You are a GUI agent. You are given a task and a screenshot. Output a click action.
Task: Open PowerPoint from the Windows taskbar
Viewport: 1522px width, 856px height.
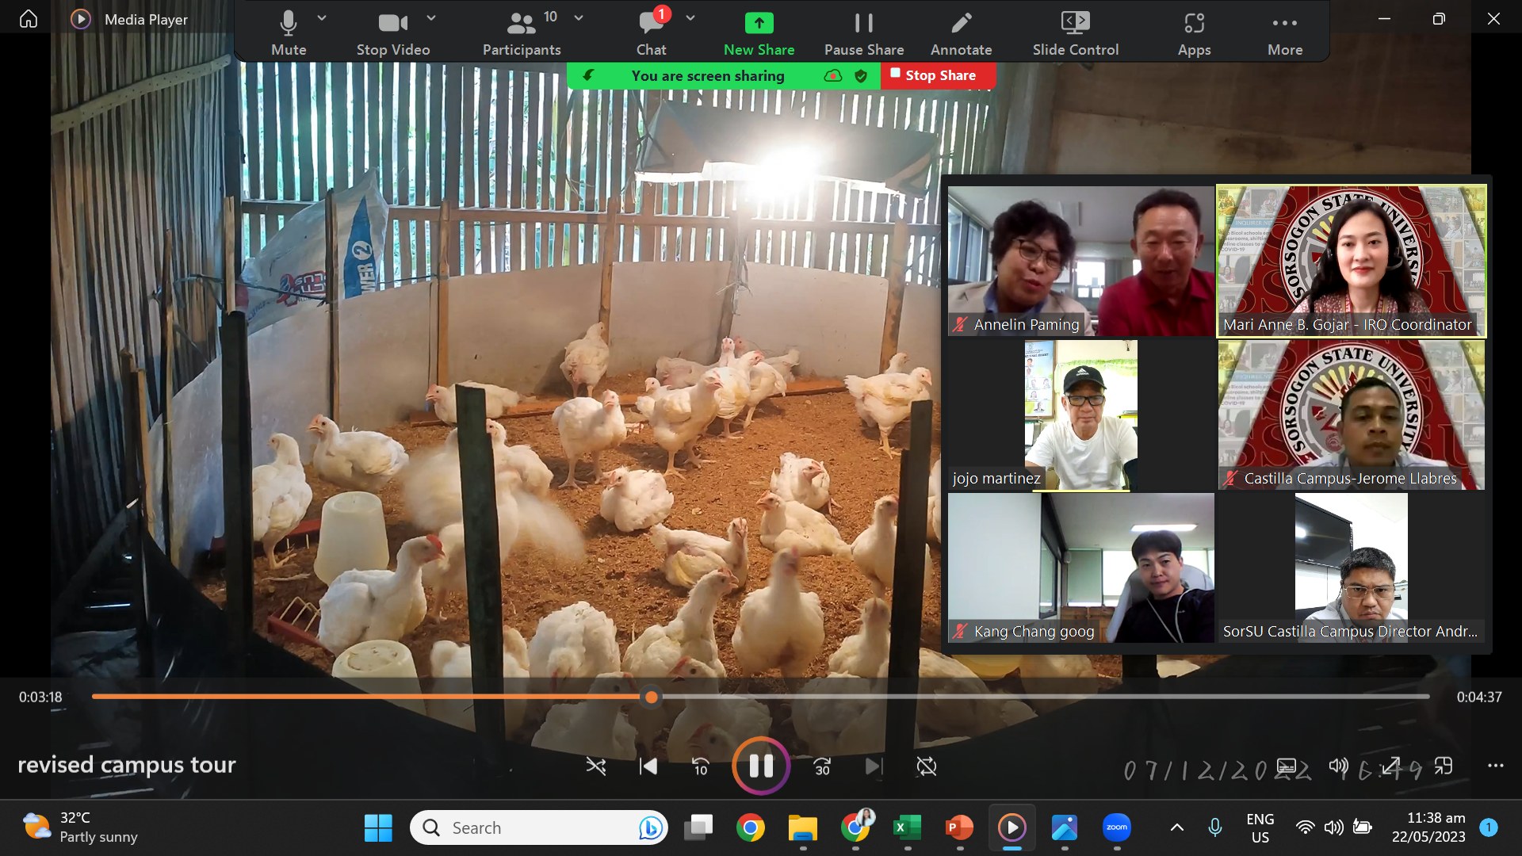coord(959,828)
